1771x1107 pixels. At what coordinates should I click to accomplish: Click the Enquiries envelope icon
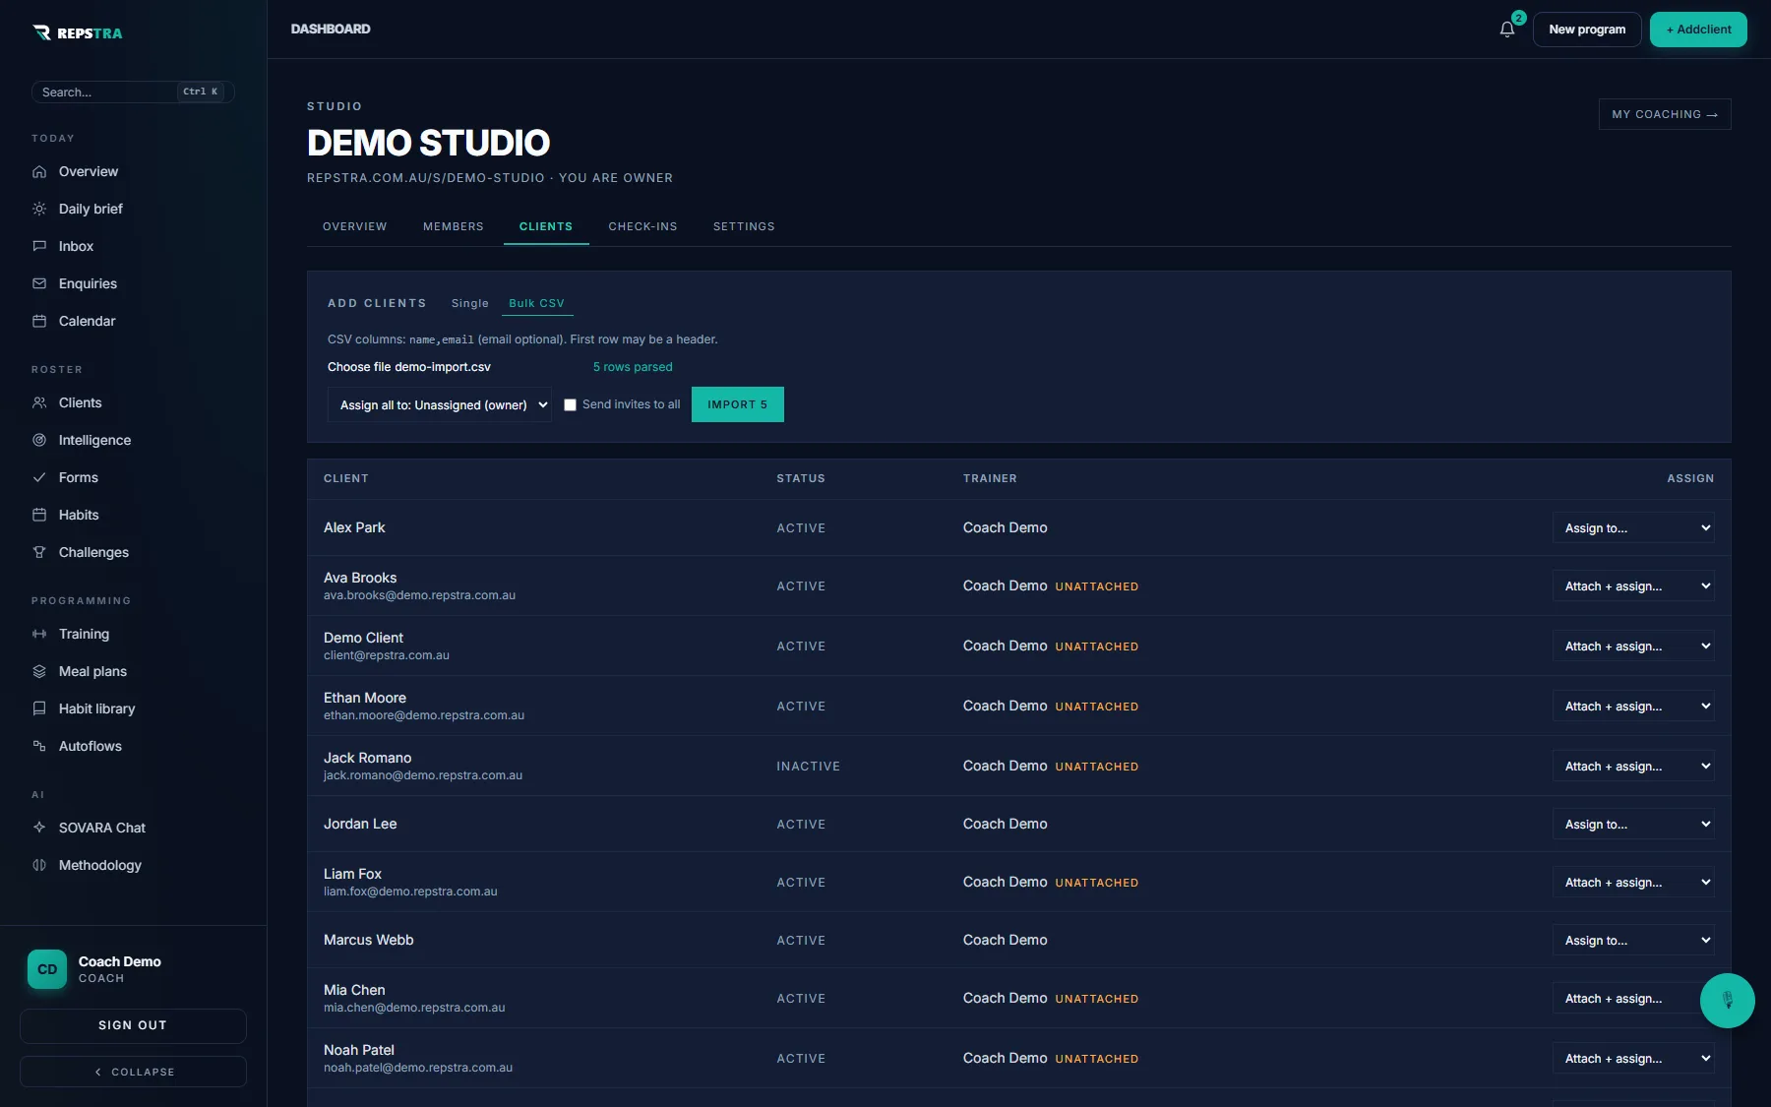(x=39, y=283)
